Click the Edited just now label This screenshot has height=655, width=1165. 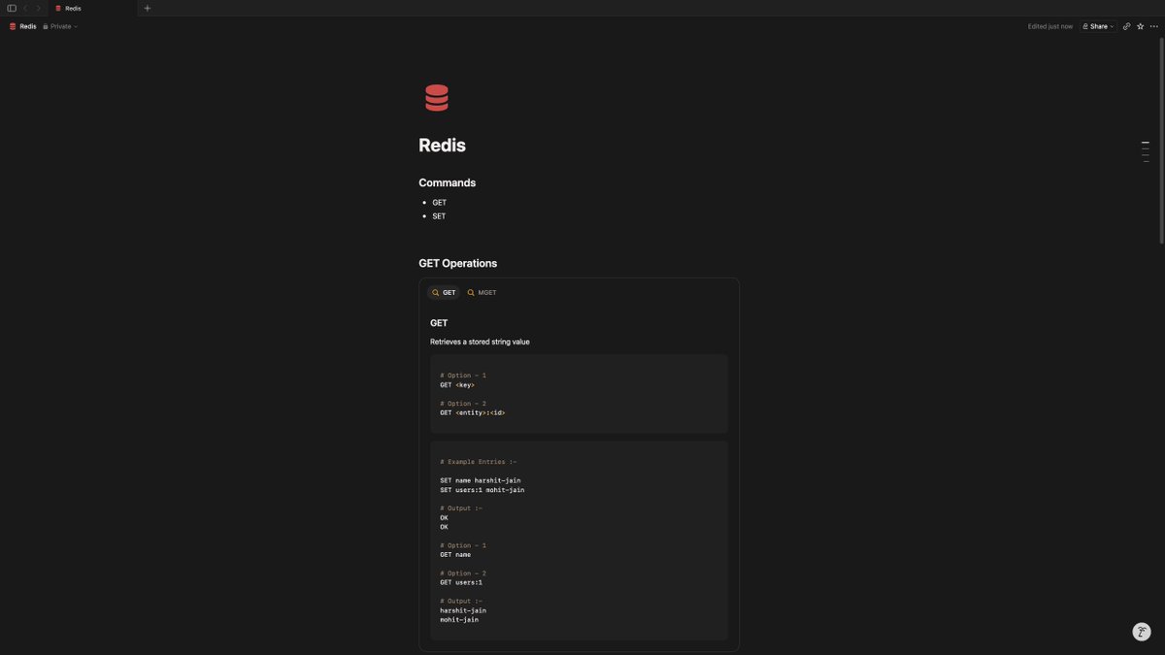point(1050,26)
